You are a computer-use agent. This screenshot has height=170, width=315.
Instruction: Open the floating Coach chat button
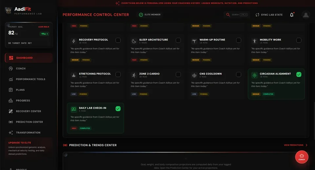[x=302, y=157]
